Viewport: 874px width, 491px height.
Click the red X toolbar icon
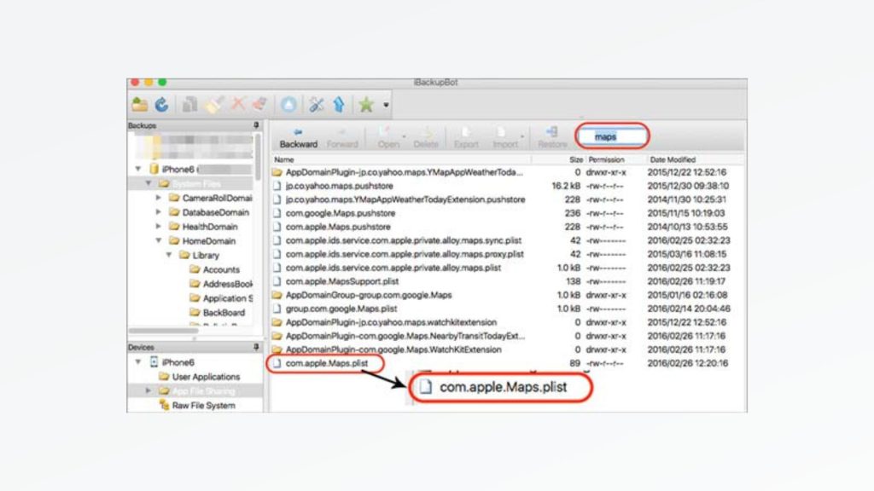[238, 105]
